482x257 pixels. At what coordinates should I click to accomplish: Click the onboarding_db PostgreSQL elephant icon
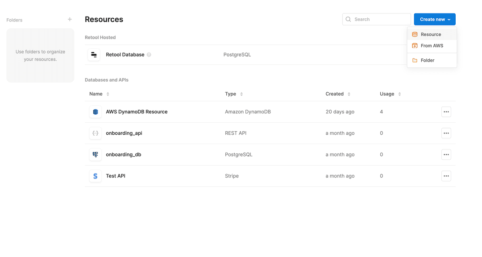pos(96,155)
